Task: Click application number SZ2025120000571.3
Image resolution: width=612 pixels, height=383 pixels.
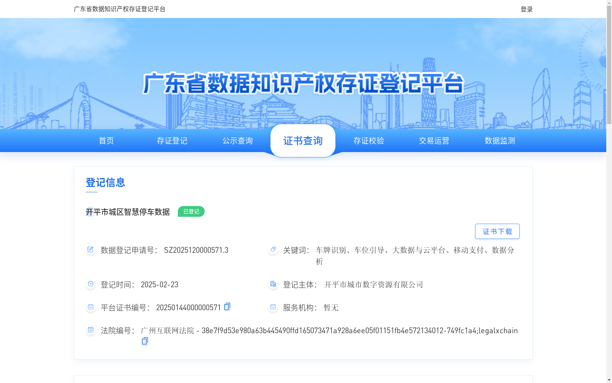Action: pyautogui.click(x=196, y=250)
